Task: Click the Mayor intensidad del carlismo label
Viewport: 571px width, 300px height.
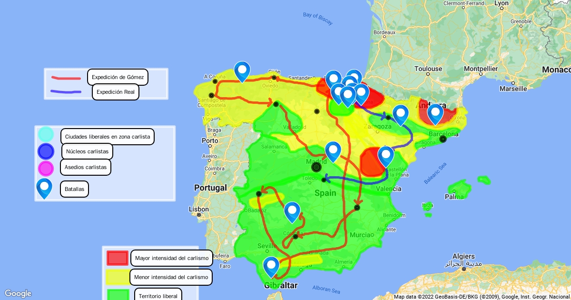Action: pyautogui.click(x=171, y=259)
